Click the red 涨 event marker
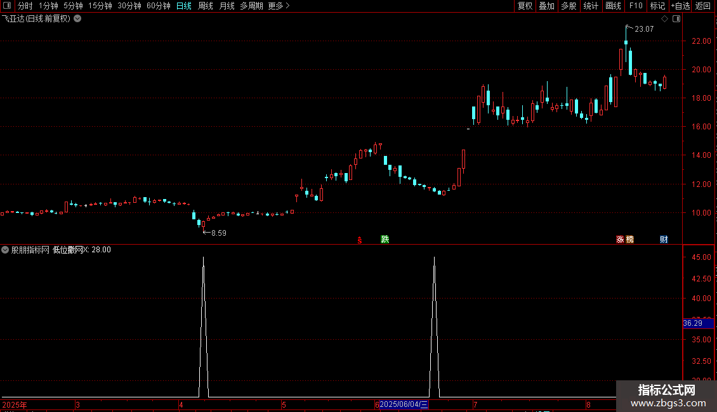This screenshot has height=412, width=717. [620, 240]
